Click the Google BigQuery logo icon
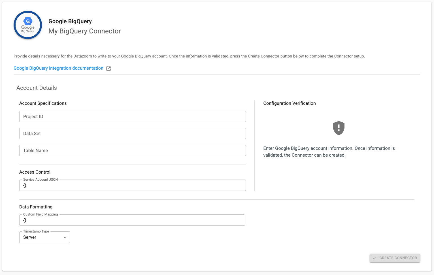434x275 pixels. (28, 25)
